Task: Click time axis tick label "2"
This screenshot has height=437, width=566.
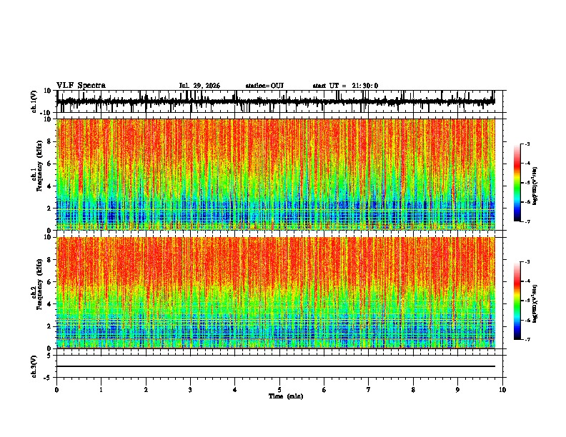Action: coord(146,390)
